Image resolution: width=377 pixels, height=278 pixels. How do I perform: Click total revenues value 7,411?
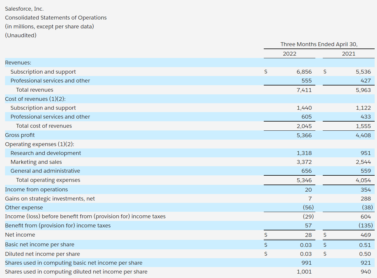304,90
